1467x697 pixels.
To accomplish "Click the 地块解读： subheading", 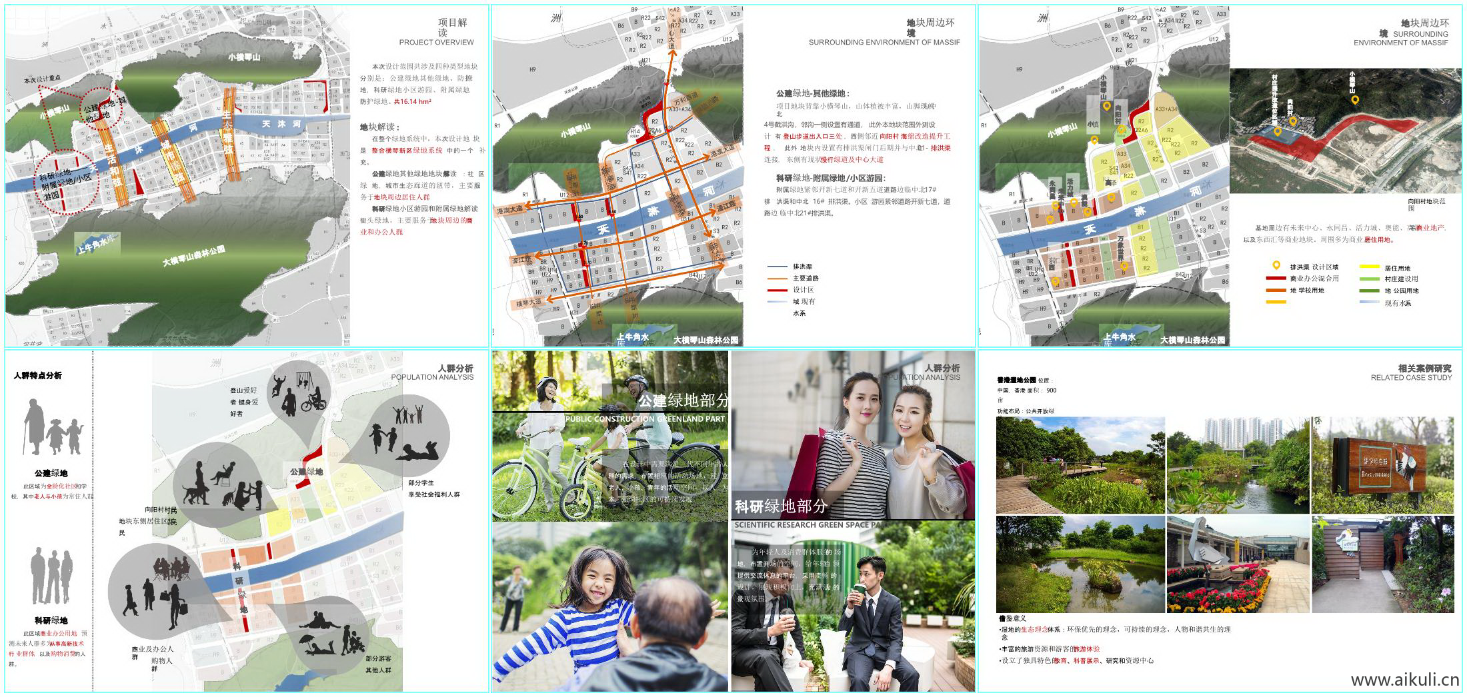I will tap(379, 127).
